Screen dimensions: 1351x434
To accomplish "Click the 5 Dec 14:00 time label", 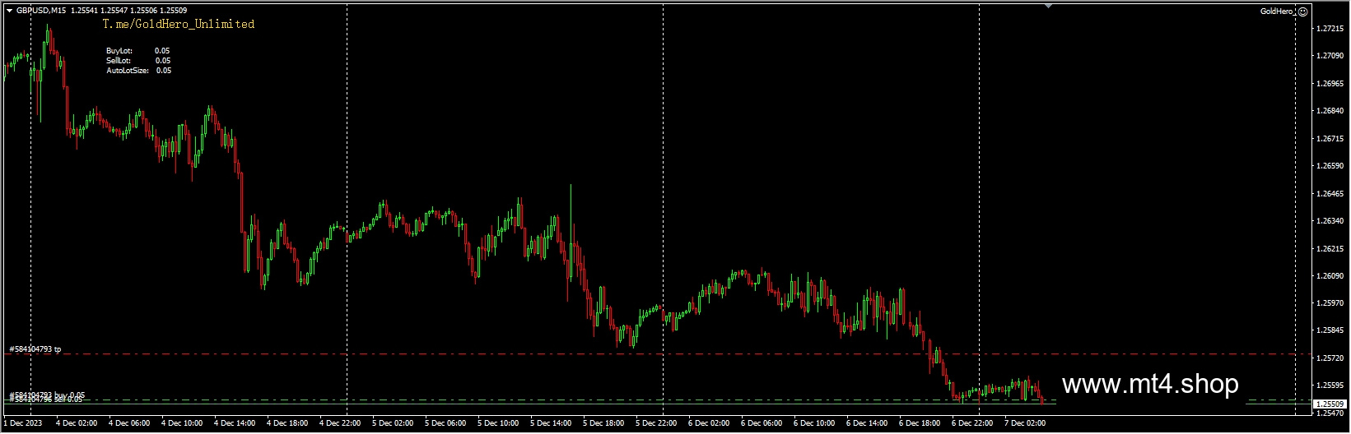I will tap(551, 423).
